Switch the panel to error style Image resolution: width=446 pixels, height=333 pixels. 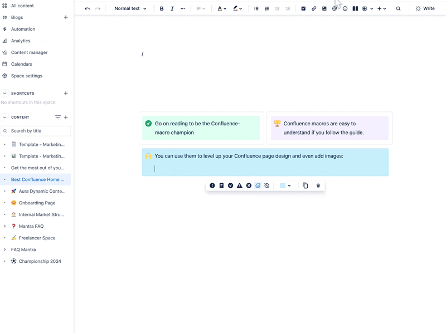coord(248,185)
